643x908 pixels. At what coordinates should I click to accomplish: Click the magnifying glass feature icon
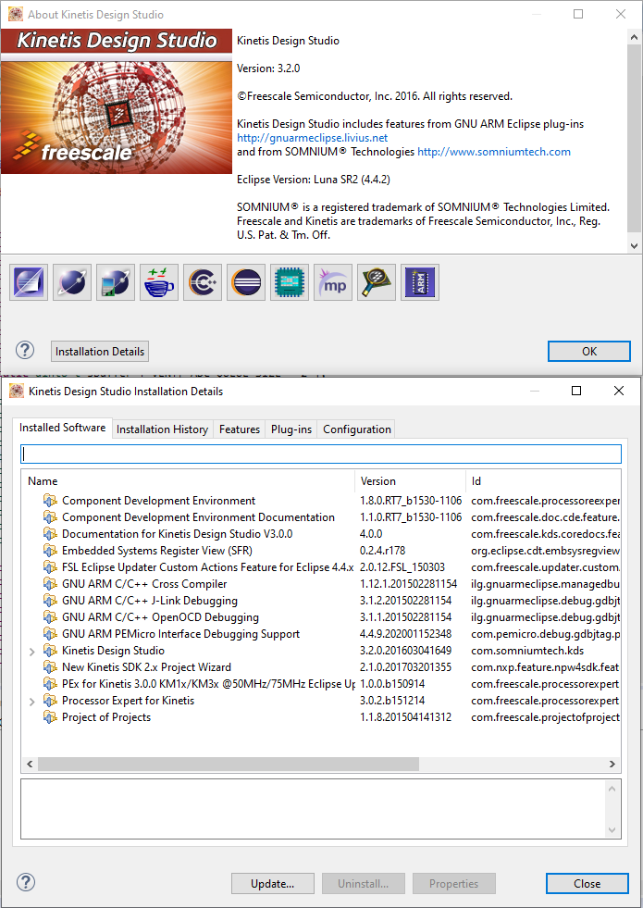[377, 282]
